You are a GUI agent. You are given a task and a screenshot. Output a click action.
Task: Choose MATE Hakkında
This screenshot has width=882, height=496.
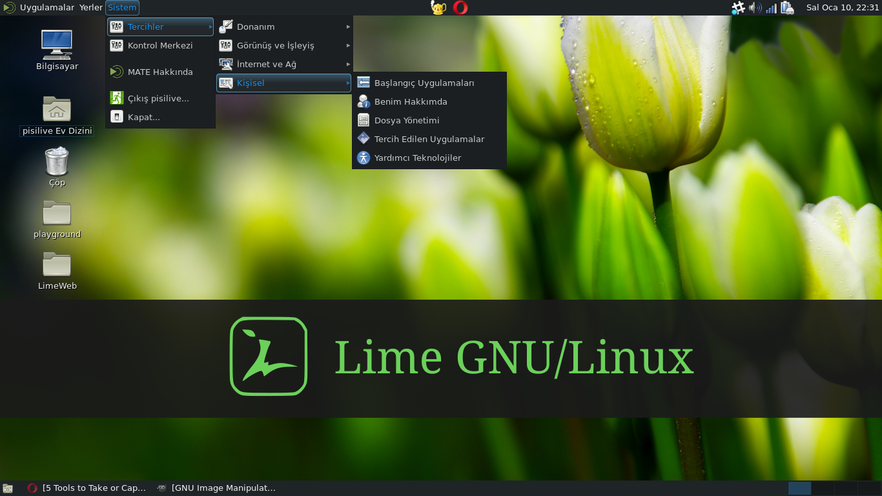[160, 72]
